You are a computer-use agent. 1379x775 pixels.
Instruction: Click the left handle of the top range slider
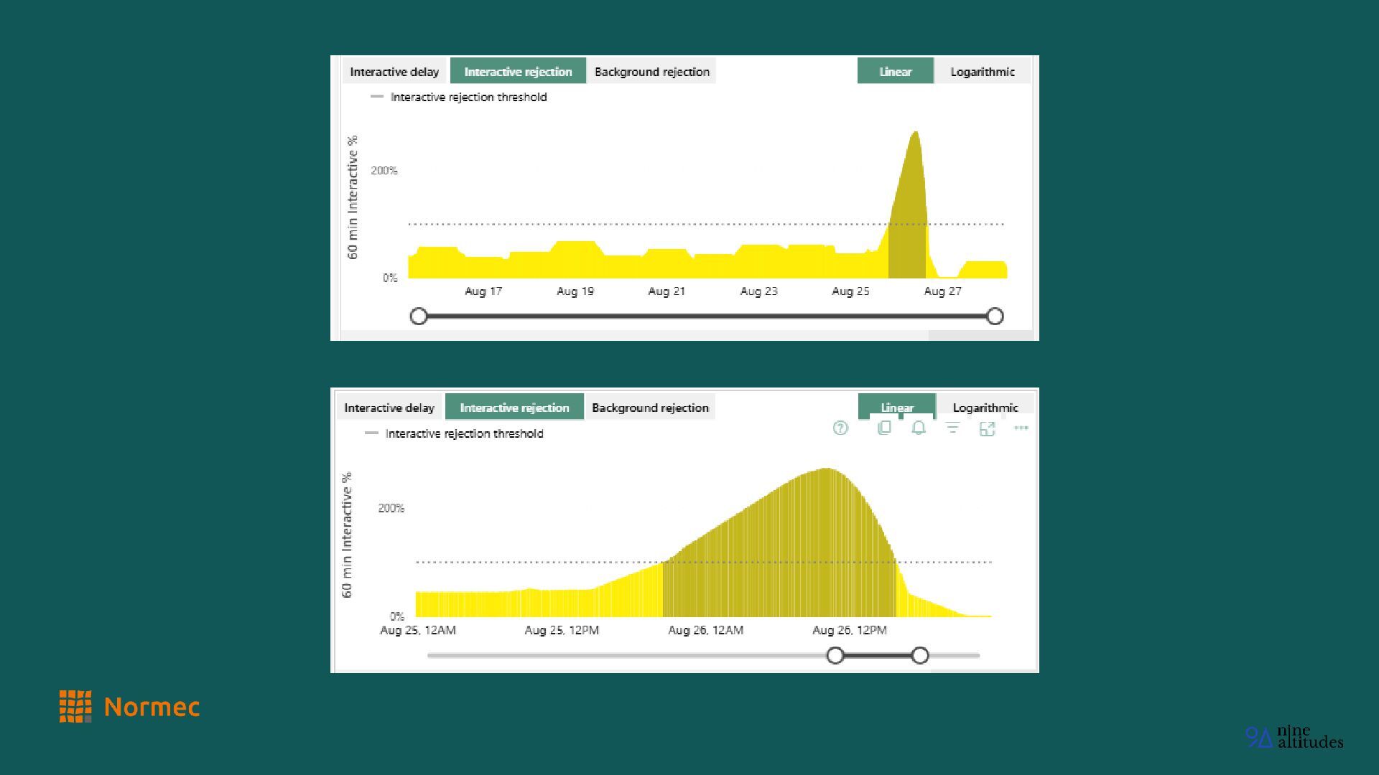pyautogui.click(x=419, y=316)
